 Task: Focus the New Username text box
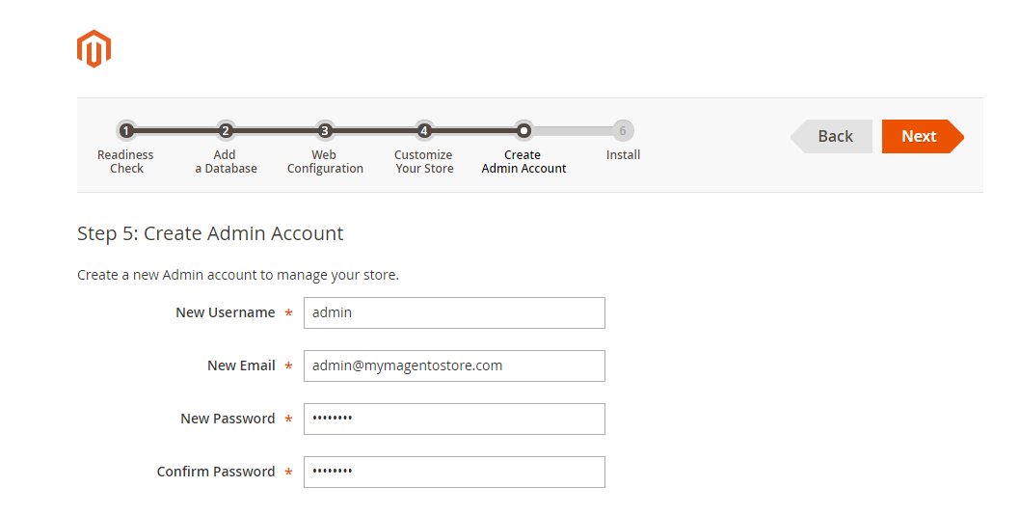coord(454,312)
